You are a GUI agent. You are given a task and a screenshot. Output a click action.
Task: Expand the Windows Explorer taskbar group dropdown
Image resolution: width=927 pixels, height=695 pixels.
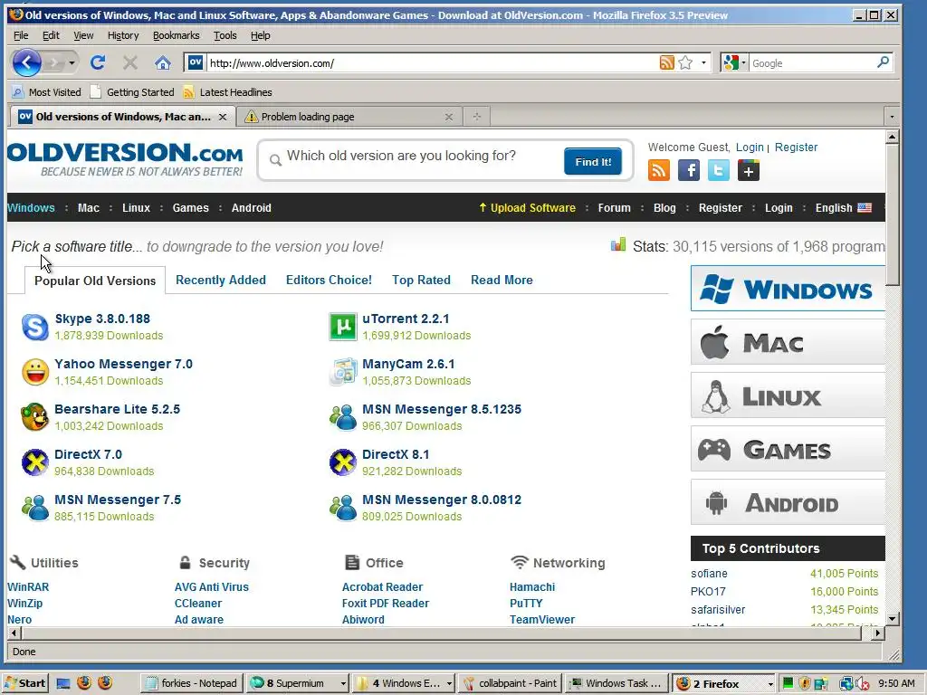click(x=449, y=683)
